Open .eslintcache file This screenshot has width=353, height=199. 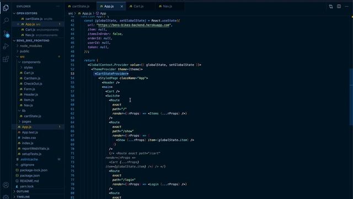click(29, 159)
